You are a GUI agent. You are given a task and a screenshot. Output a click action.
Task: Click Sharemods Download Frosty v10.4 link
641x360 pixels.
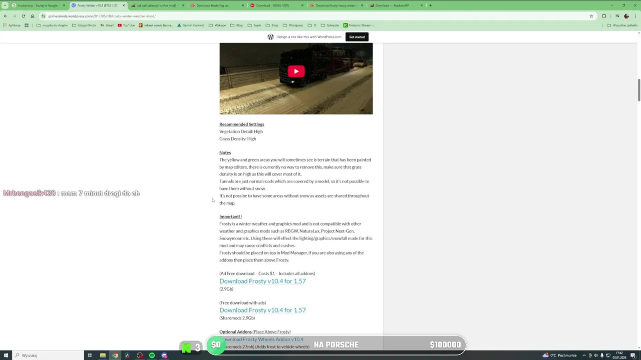tap(262, 310)
